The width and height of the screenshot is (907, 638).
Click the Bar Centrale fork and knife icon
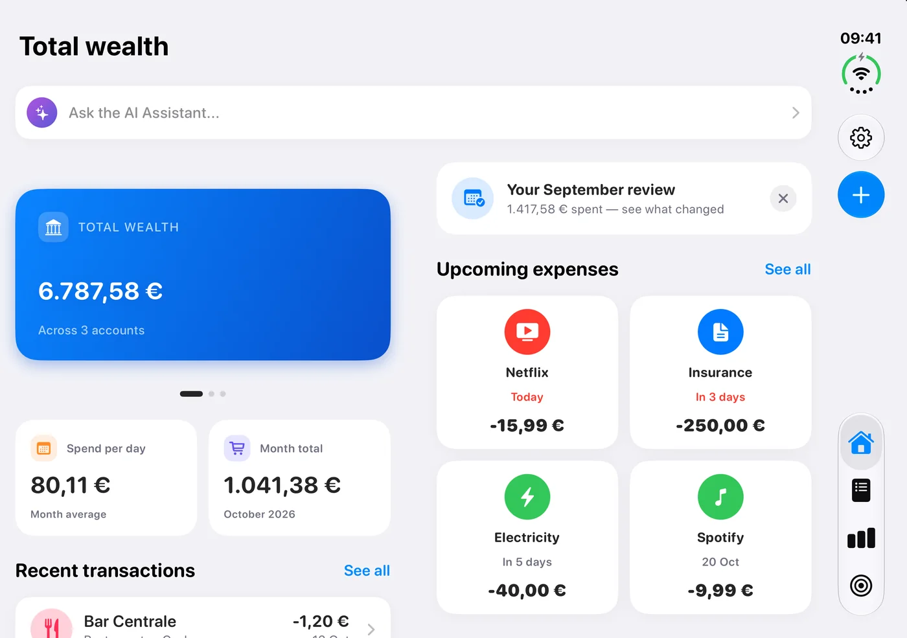coord(52,623)
